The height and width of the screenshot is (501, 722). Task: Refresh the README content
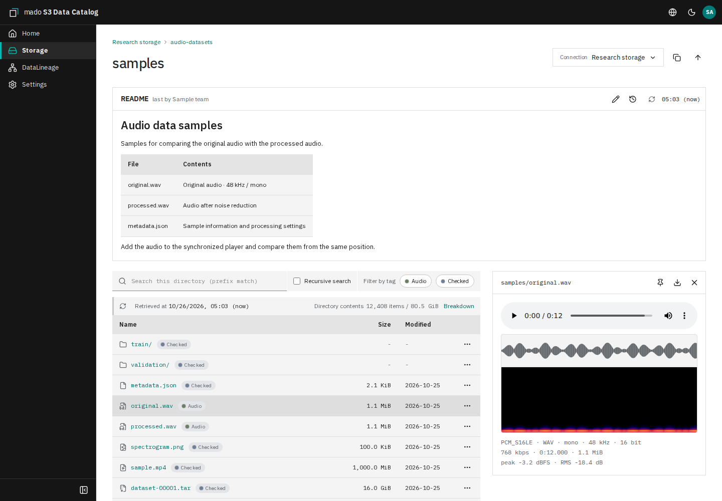click(x=652, y=99)
